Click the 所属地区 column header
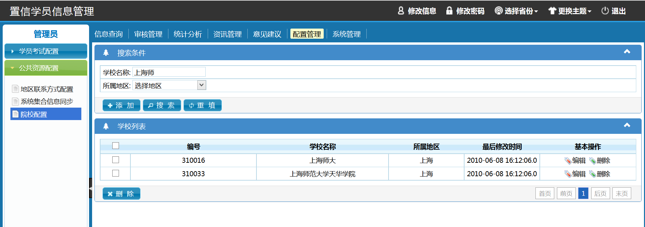The height and width of the screenshot is (227, 645). point(426,147)
